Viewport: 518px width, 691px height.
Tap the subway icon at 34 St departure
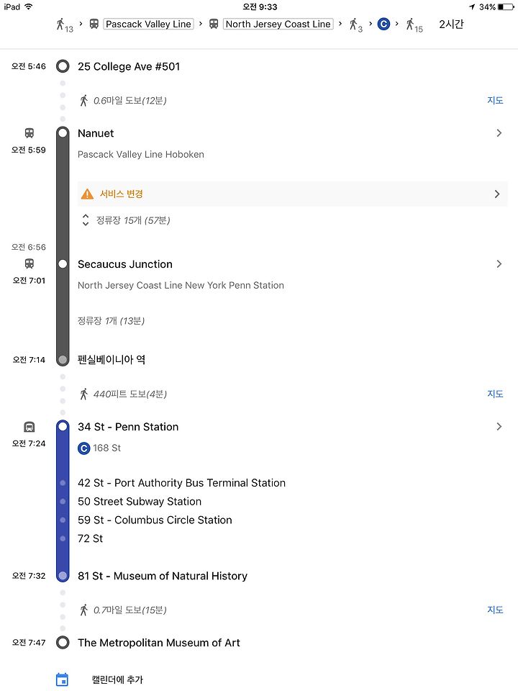click(x=29, y=427)
